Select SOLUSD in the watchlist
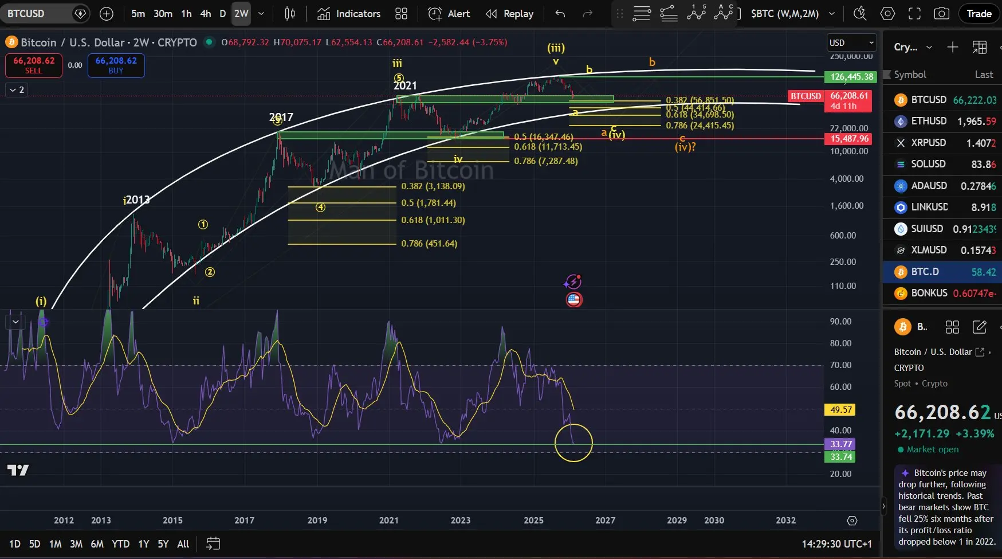Viewport: 1002px width, 559px height. click(x=942, y=164)
